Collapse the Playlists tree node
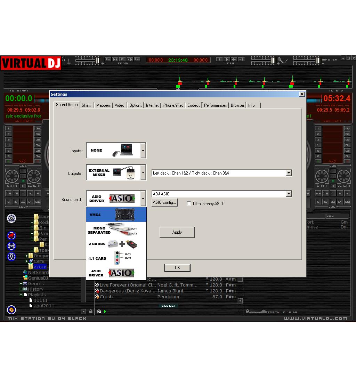Image resolution: width=356 pixels, height=371 pixels. point(21,295)
